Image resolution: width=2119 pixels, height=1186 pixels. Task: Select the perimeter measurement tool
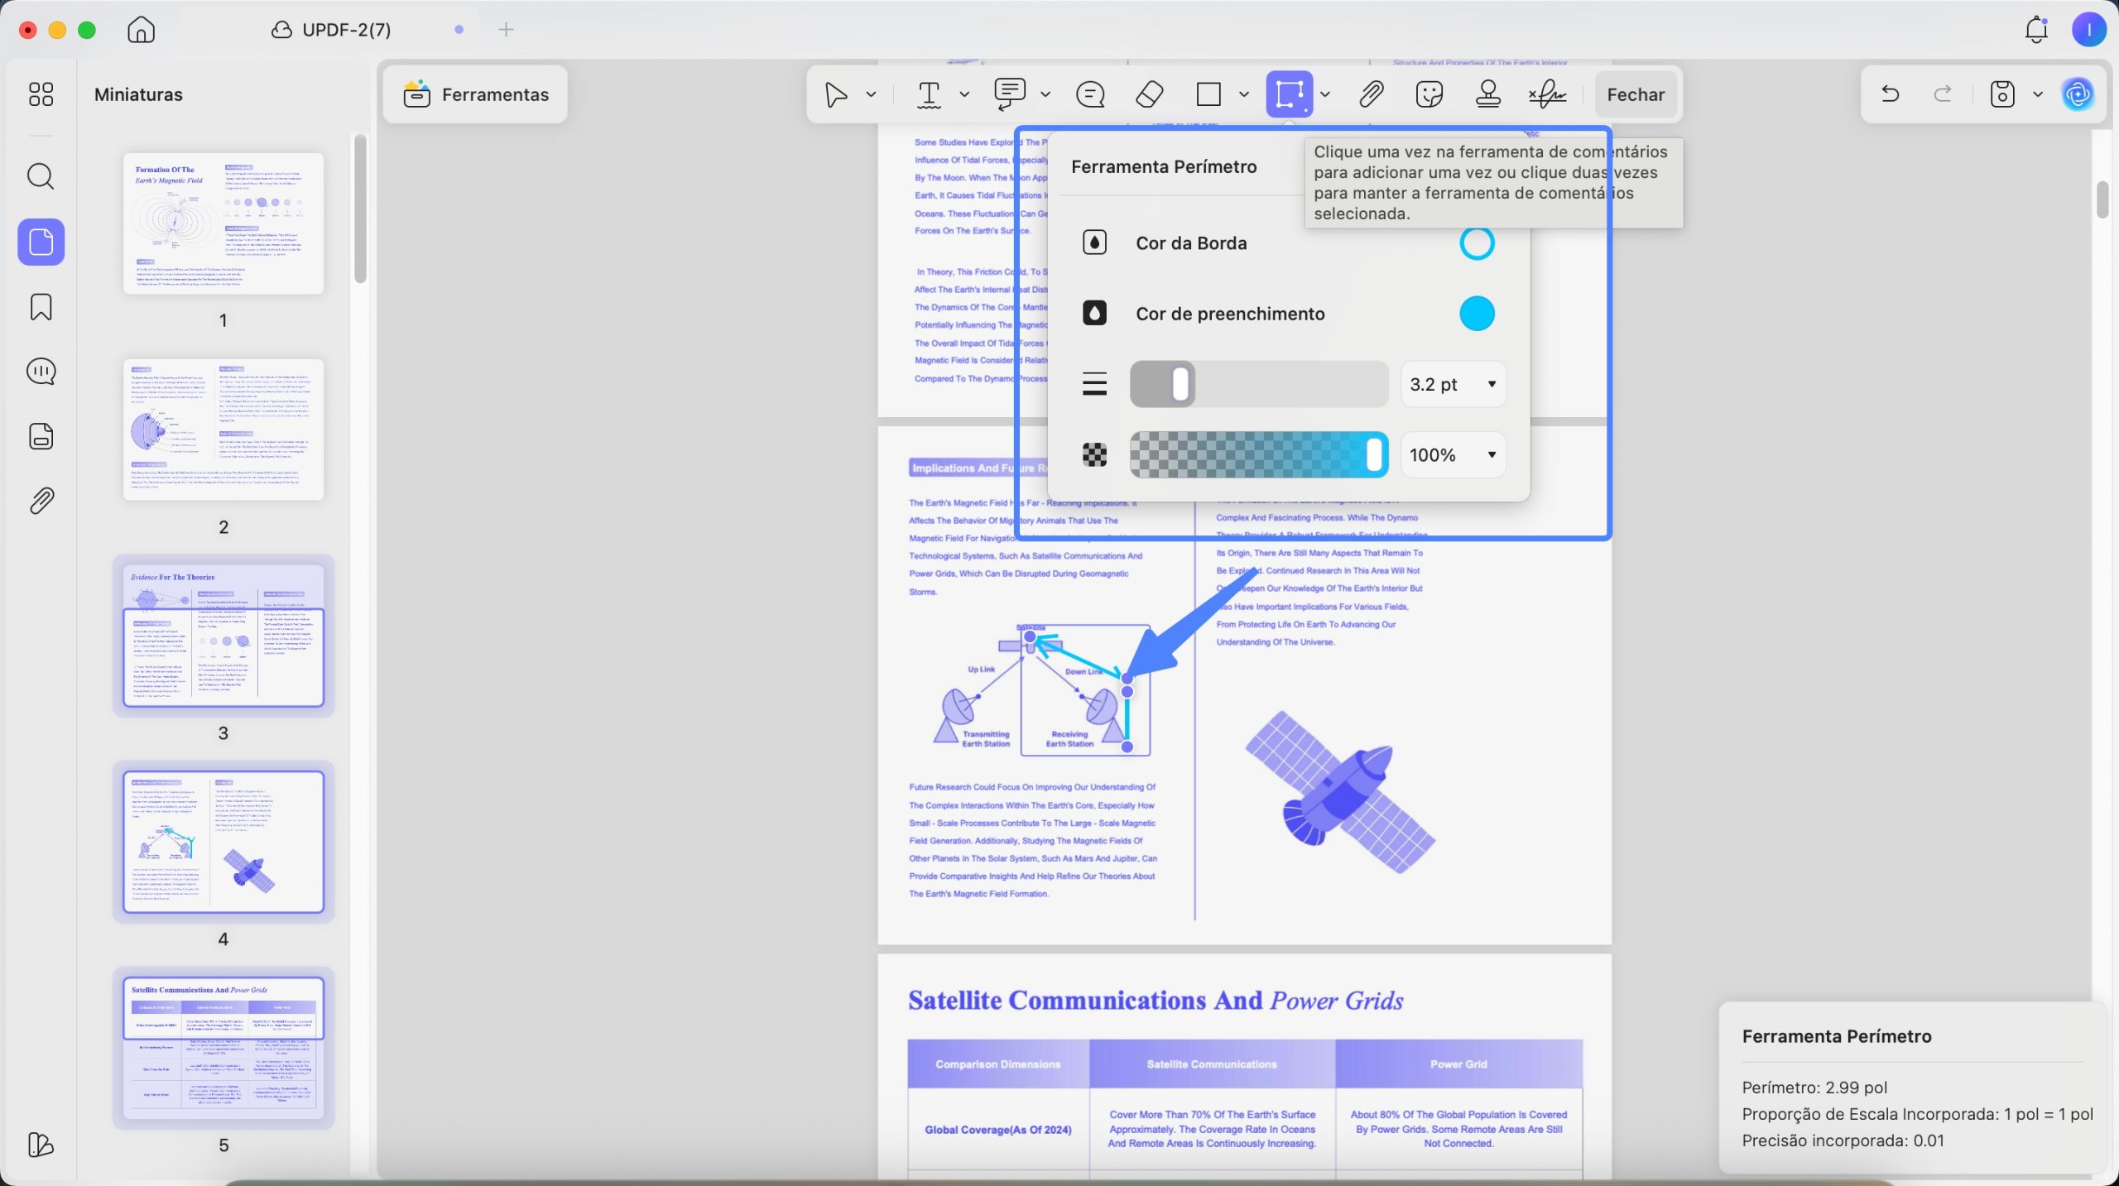(x=1289, y=94)
